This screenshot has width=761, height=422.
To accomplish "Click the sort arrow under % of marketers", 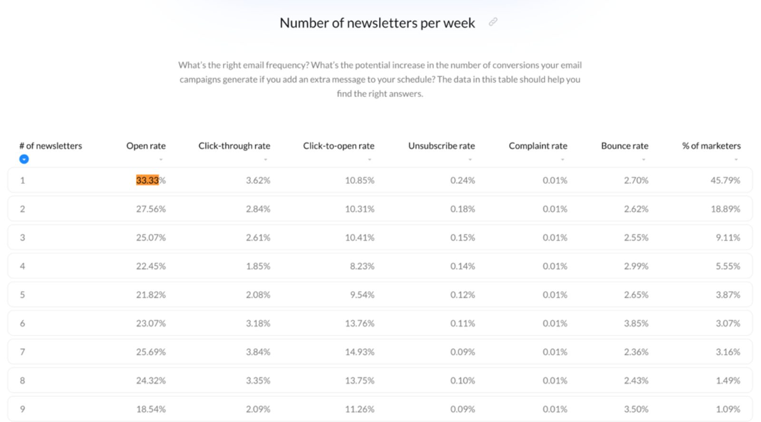I will coord(736,160).
